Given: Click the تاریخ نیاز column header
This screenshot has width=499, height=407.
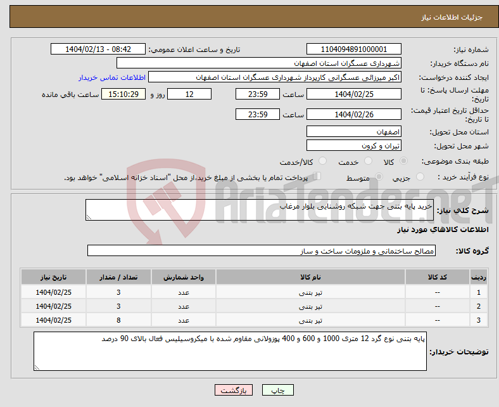Looking at the screenshot, I should pyautogui.click(x=53, y=277).
